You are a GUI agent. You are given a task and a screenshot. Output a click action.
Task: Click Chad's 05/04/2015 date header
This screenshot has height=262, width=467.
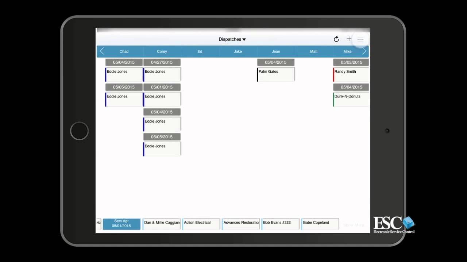124,62
